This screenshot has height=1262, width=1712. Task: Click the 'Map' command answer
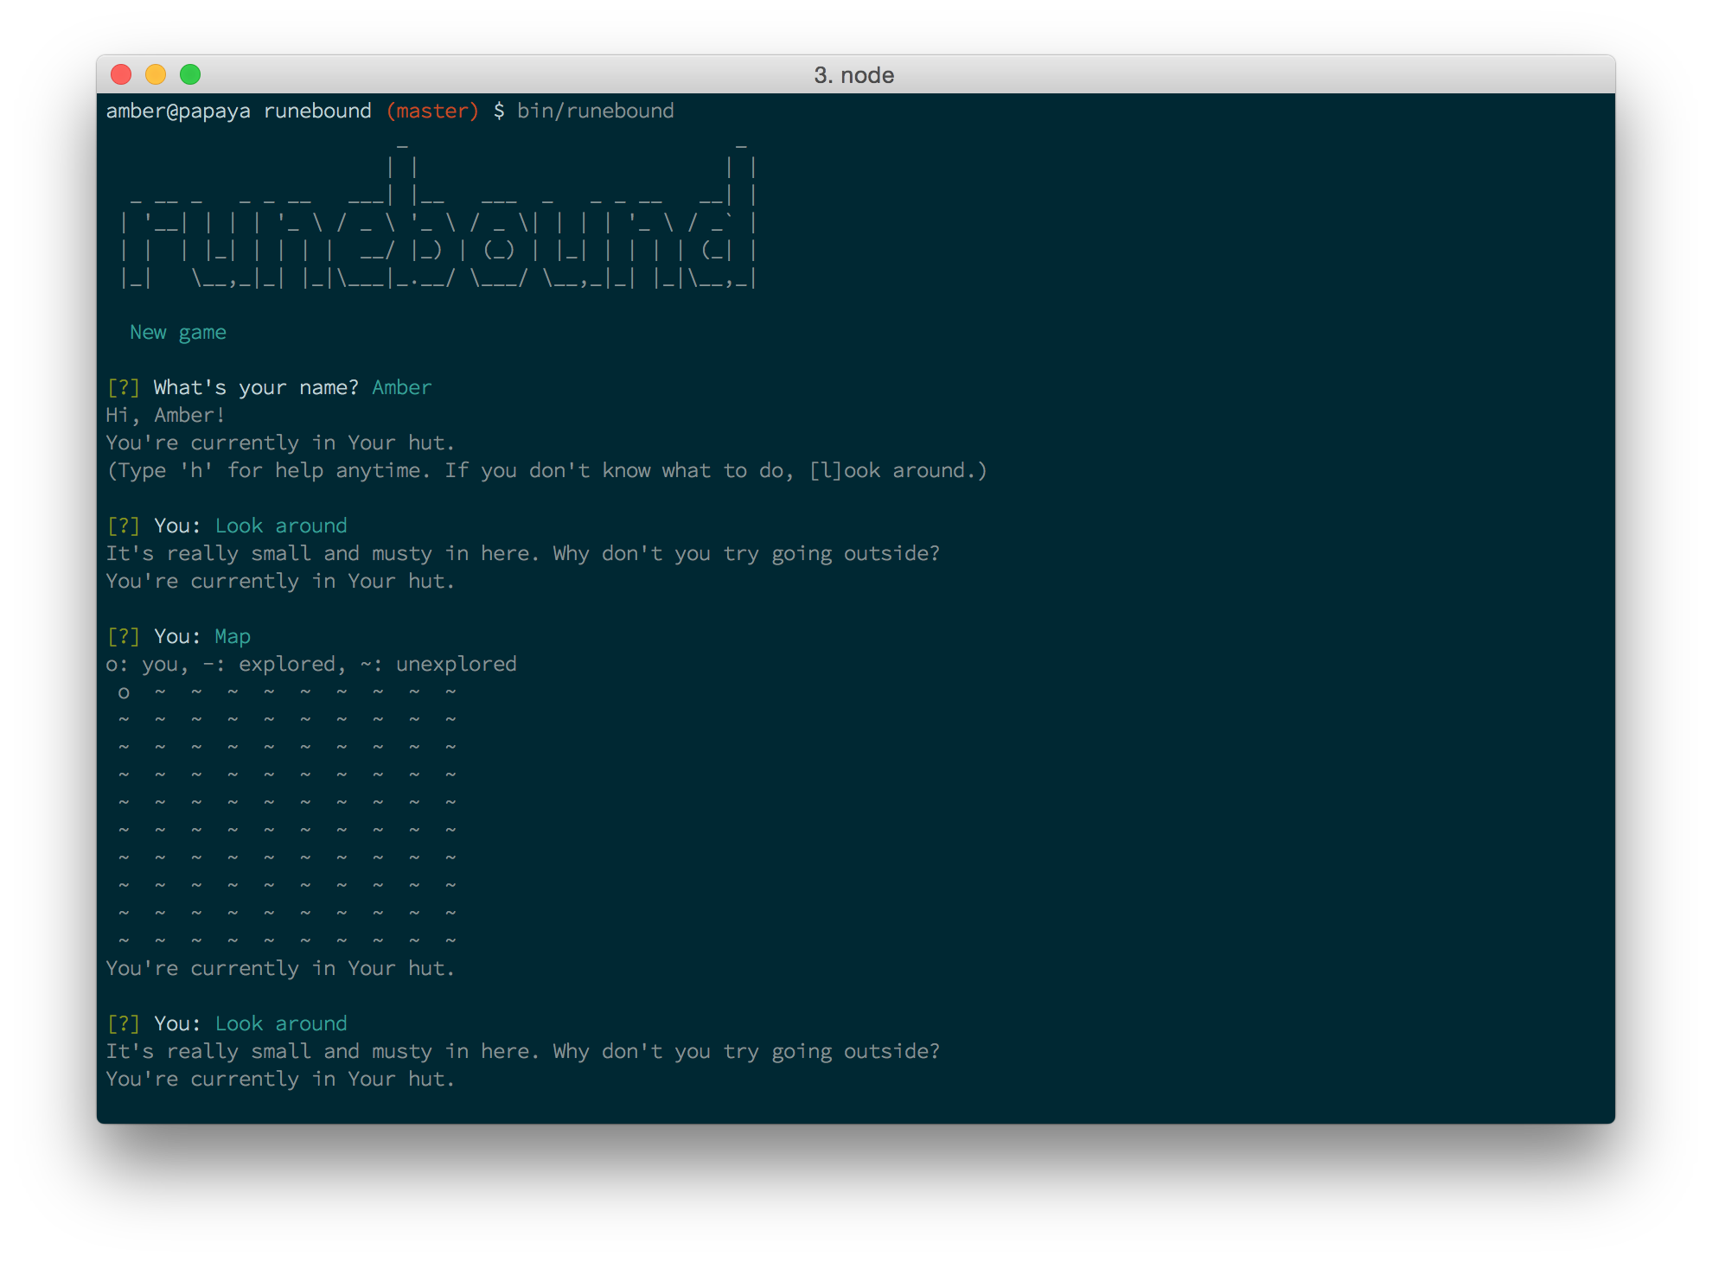click(233, 637)
